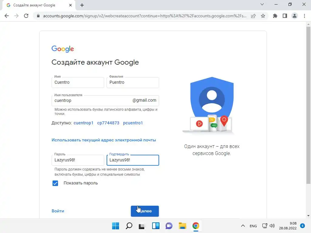311x233 pixels.
Task: Click the Chrome icon on the taskbar
Action: tap(196, 226)
